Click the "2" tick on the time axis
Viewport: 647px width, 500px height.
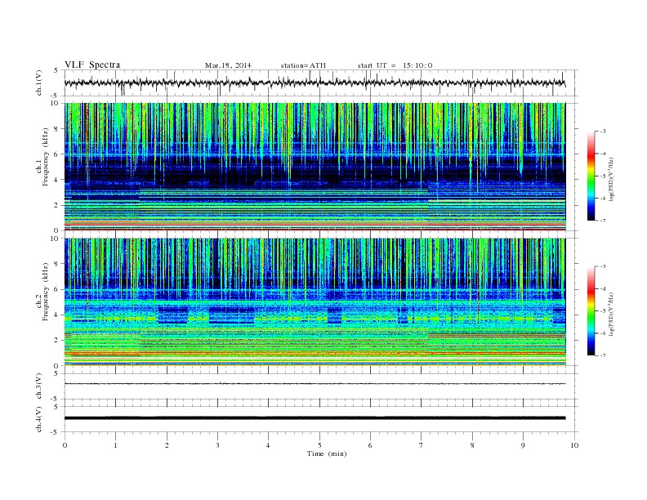pos(167,445)
